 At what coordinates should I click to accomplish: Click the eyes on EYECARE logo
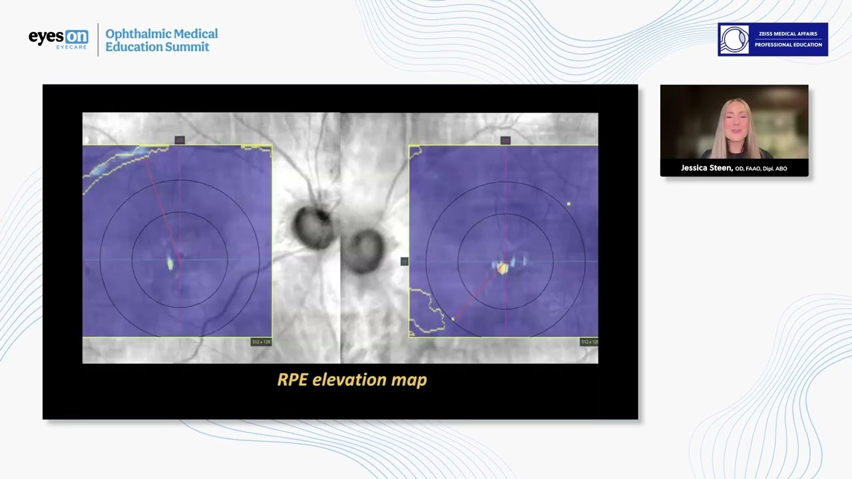59,39
